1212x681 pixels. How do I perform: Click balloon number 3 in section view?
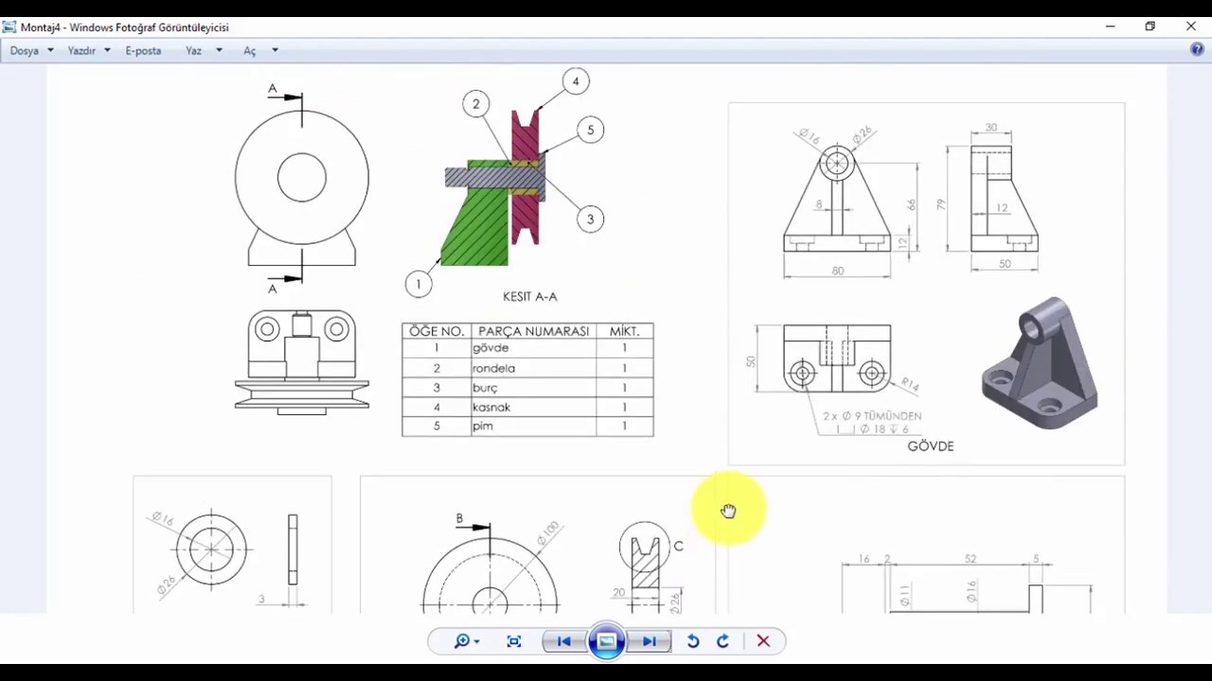[590, 219]
